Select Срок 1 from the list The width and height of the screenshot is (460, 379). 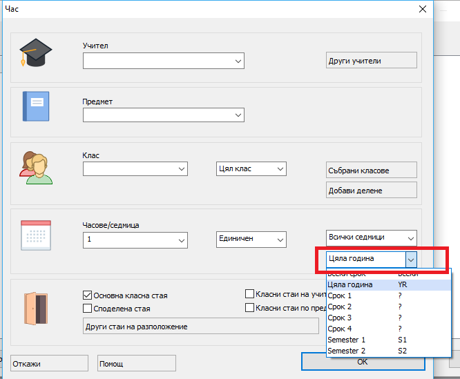click(x=340, y=295)
